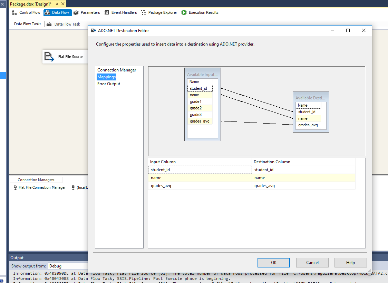Open Help for the Destination Editor
Viewport: 388px width, 283px height.
coord(350,263)
